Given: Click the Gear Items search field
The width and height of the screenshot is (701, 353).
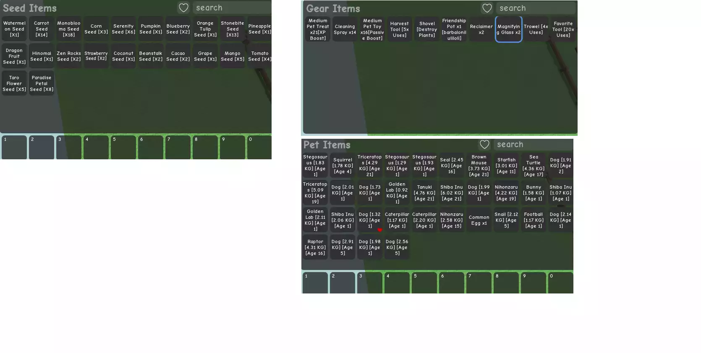Looking at the screenshot, I should click(536, 8).
